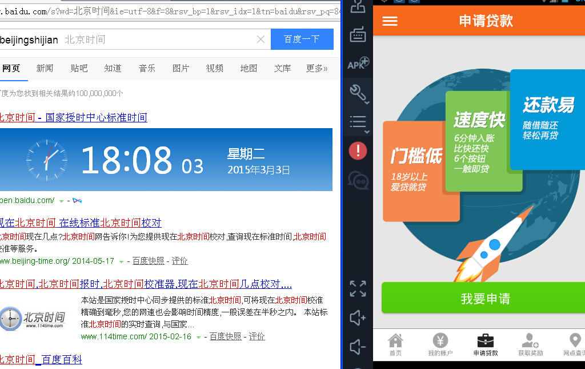The width and height of the screenshot is (585, 369).
Task: Tap the 获取奖励 person-plus tab
Action: [x=530, y=345]
